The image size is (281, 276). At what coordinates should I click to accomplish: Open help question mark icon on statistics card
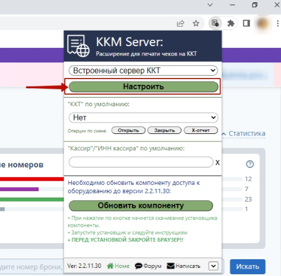(x=250, y=164)
